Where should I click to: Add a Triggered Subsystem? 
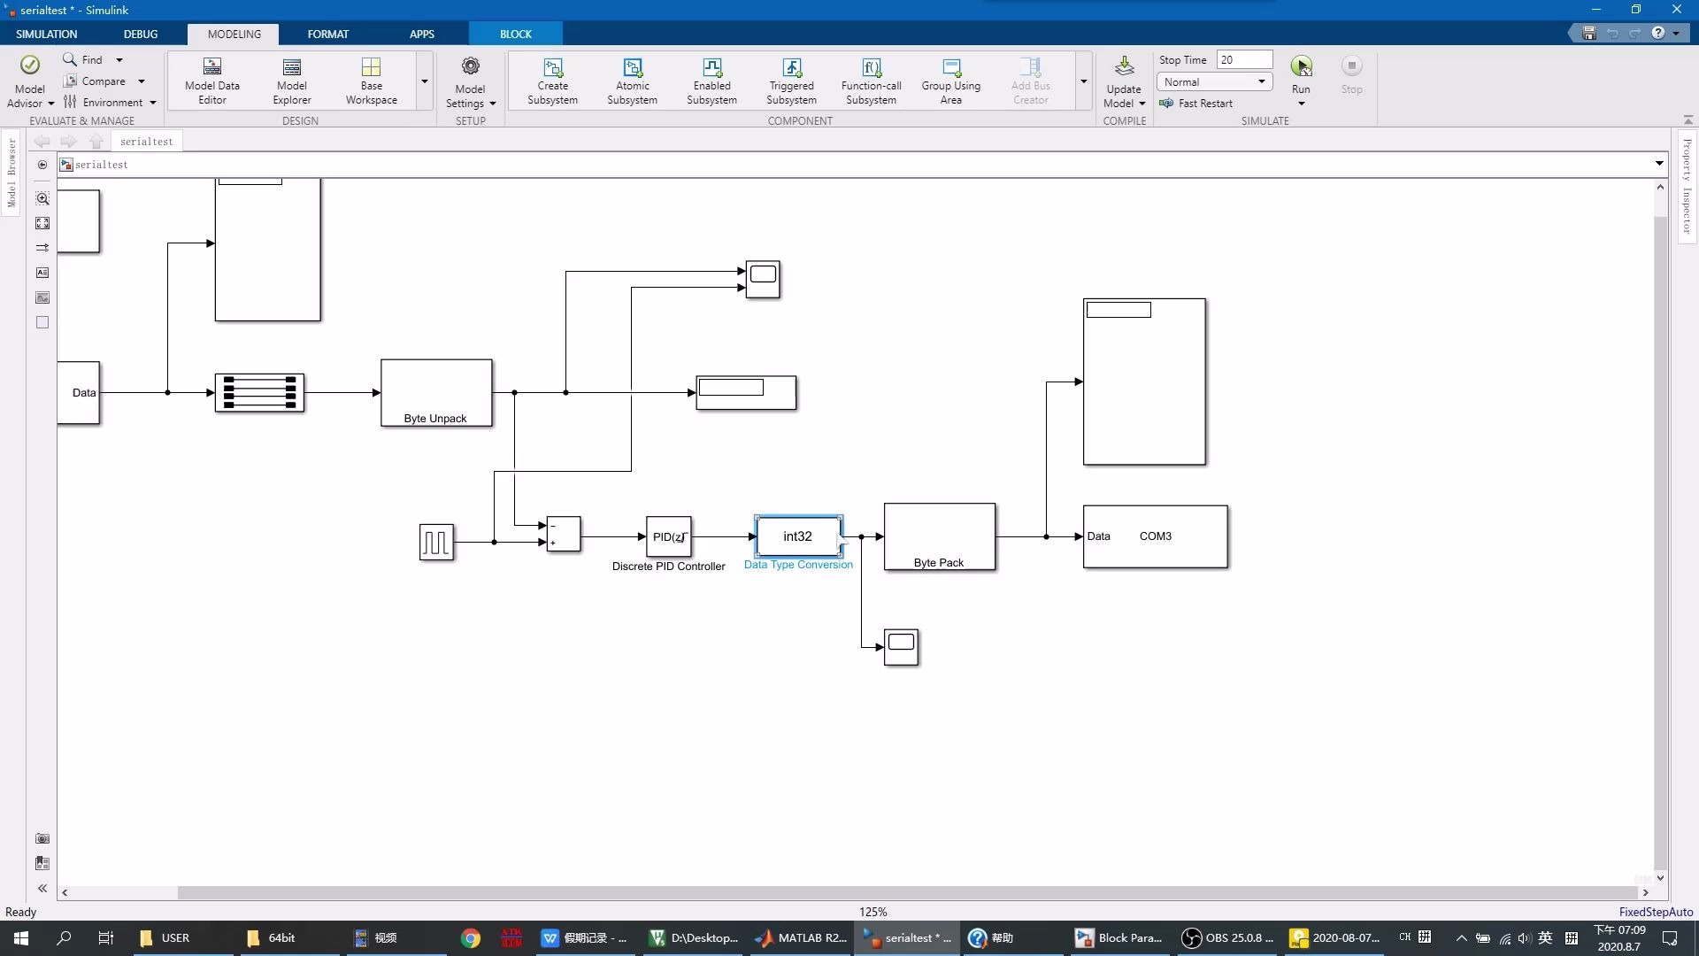pyautogui.click(x=791, y=80)
